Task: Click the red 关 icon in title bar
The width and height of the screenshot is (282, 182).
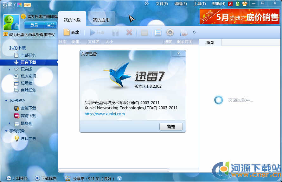Action: pyautogui.click(x=230, y=3)
